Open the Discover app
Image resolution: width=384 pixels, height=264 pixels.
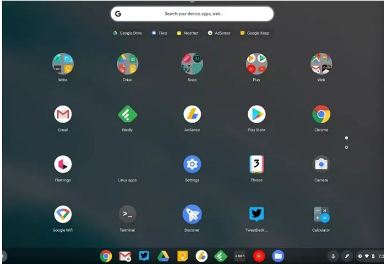(x=192, y=214)
